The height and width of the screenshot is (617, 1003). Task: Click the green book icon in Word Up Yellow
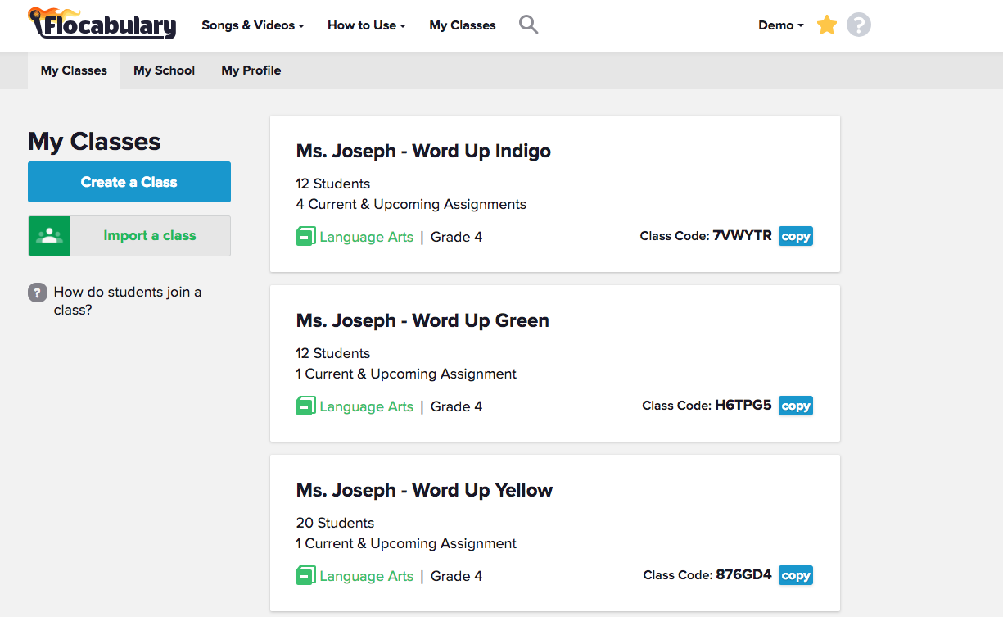(x=305, y=576)
